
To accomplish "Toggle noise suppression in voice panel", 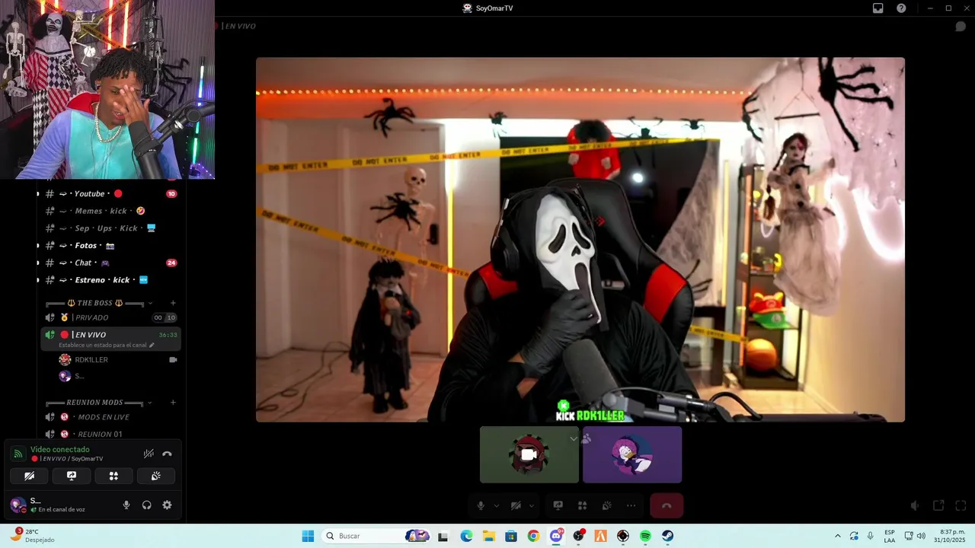I will click(149, 454).
